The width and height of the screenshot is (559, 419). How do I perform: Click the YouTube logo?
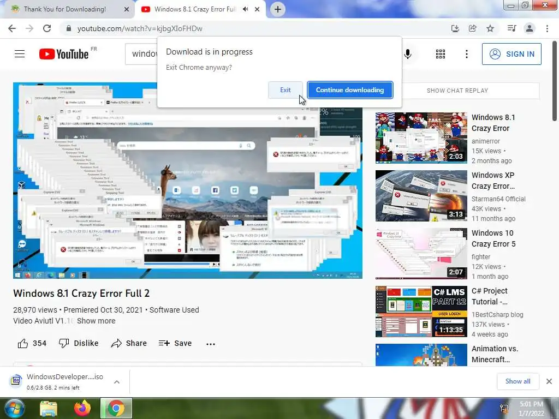(x=64, y=54)
